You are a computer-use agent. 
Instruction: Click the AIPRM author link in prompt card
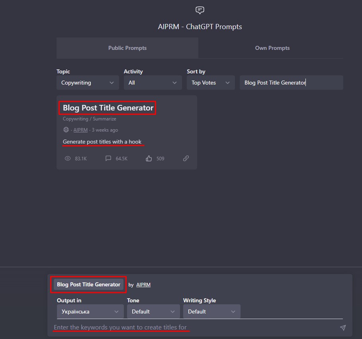tap(80, 130)
